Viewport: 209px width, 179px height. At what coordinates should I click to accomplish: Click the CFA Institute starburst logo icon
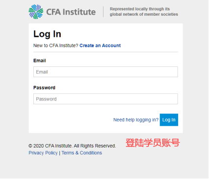36,12
